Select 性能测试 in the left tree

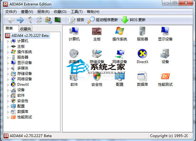25,117
